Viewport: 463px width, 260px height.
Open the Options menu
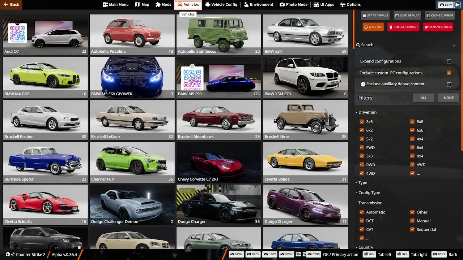pos(351,5)
